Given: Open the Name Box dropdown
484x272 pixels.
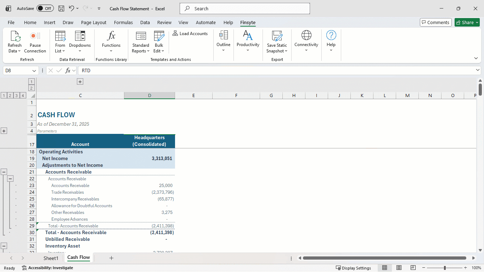Looking at the screenshot, I should pos(34,70).
